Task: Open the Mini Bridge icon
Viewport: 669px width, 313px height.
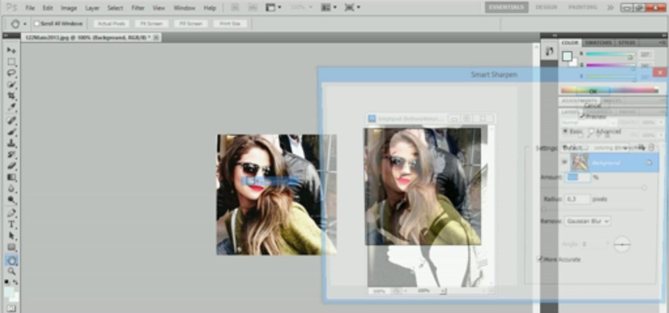Action: coord(253,7)
